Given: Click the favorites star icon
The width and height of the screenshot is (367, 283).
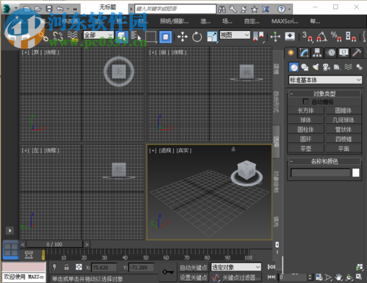Looking at the screenshot, I should 255,10.
